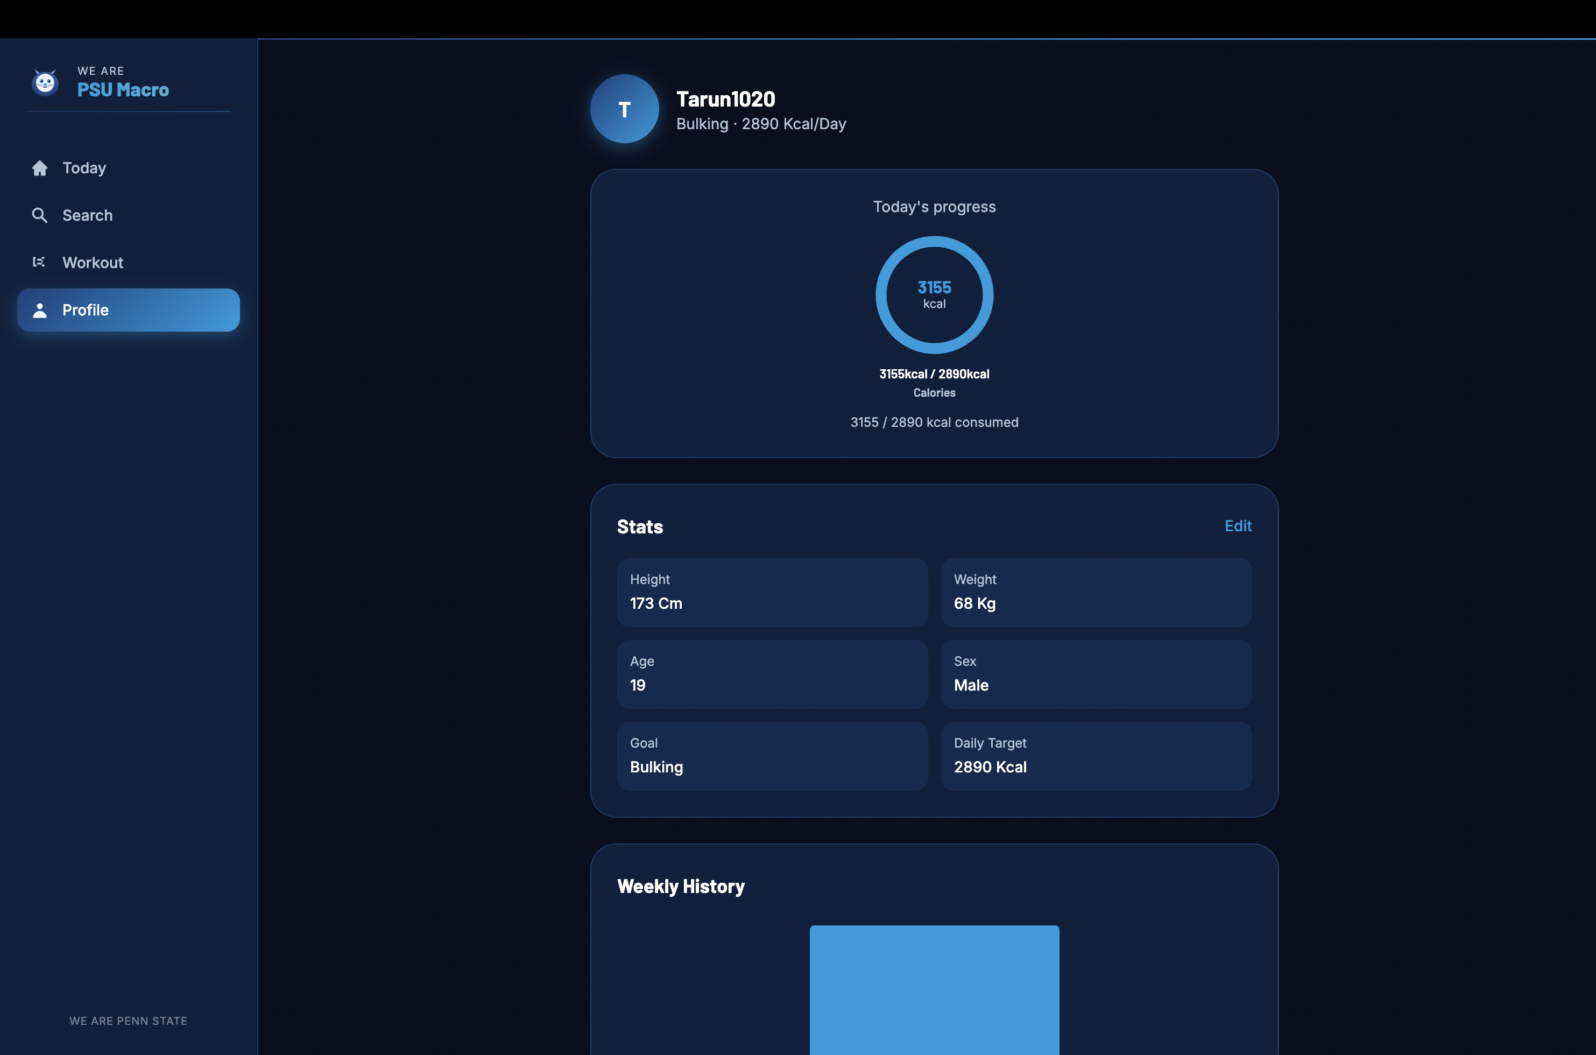This screenshot has width=1596, height=1055.
Task: Click the blue Weekly History bar
Action: click(934, 989)
